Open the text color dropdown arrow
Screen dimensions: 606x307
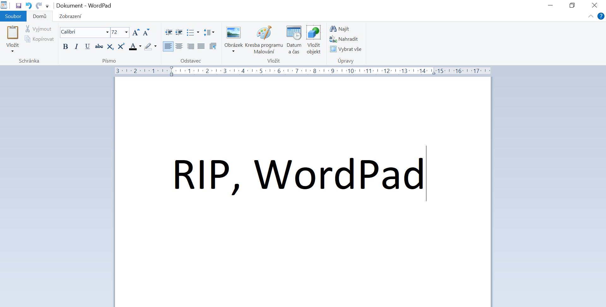click(x=140, y=46)
